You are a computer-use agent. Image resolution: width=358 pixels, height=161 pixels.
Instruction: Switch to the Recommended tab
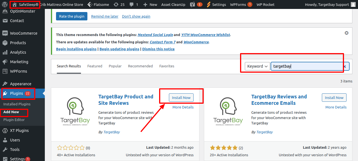pos(140,66)
